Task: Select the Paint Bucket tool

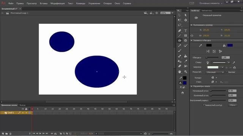Action: 186,56
